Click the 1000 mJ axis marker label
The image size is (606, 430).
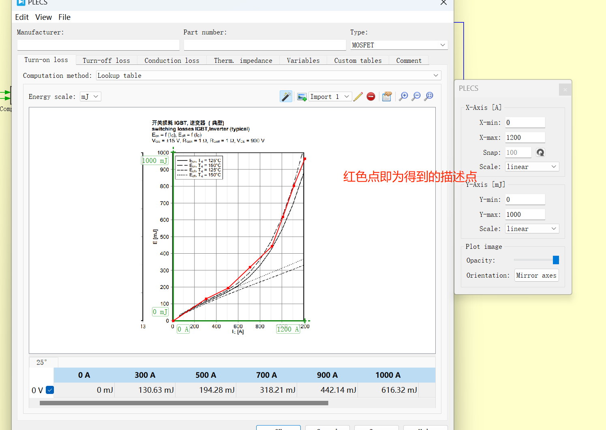point(155,160)
